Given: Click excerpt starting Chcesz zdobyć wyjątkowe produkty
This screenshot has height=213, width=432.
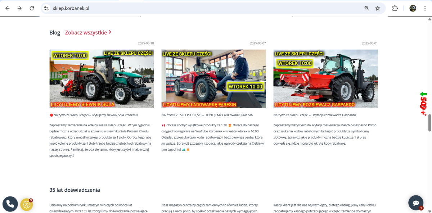Looking at the screenshot, I should pyautogui.click(x=213, y=137).
